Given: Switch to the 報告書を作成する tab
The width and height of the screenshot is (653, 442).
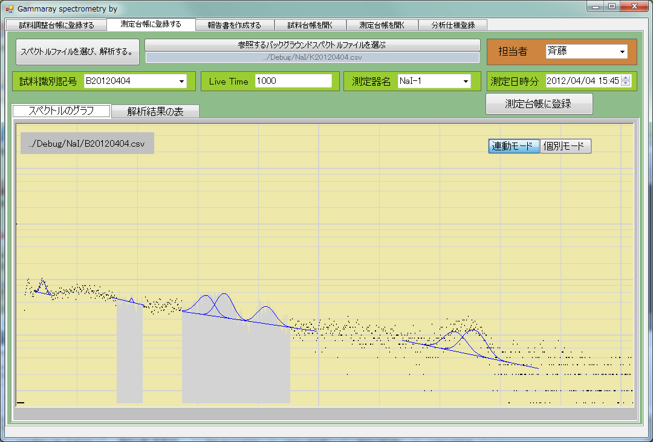Looking at the screenshot, I should coord(234,25).
